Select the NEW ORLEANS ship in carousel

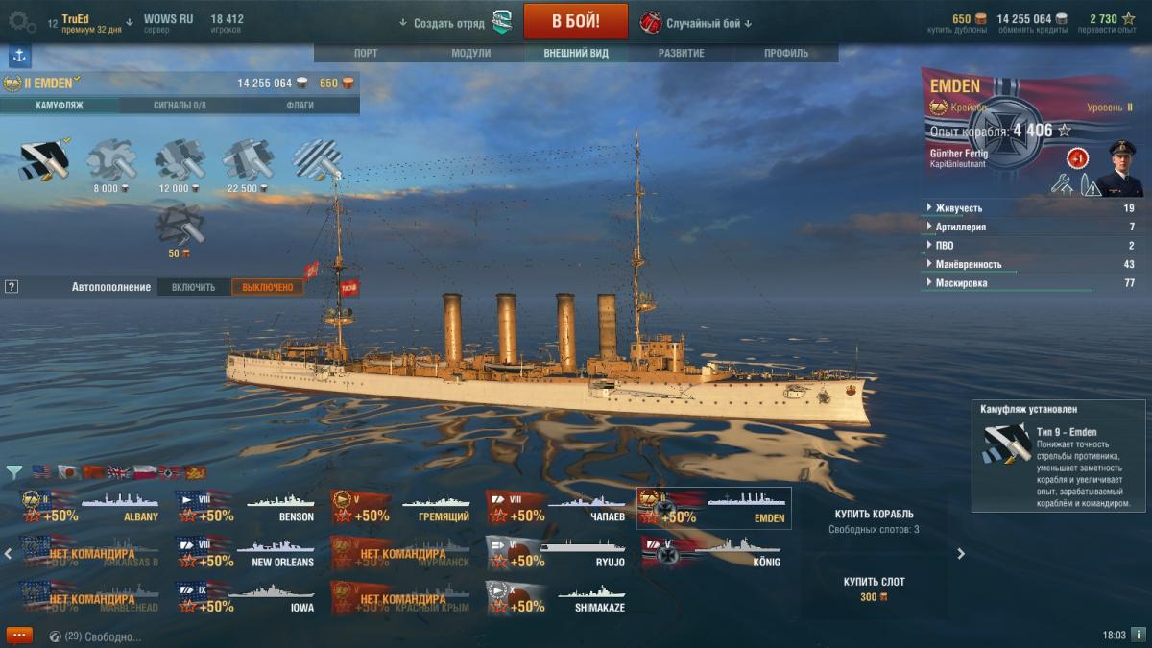tap(246, 551)
